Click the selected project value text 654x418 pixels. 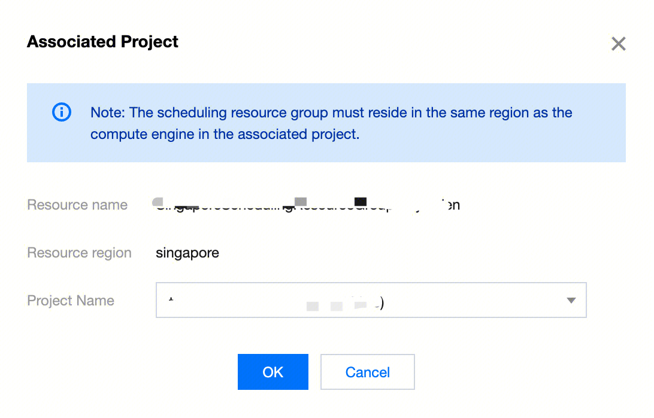click(x=275, y=302)
